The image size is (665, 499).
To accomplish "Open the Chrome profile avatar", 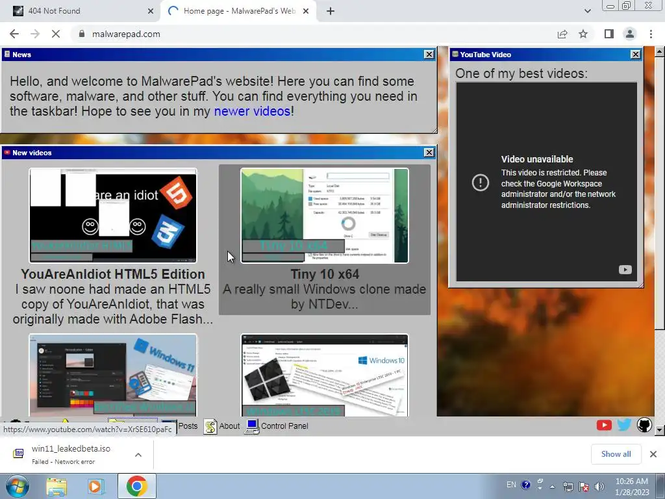I will coord(630,34).
